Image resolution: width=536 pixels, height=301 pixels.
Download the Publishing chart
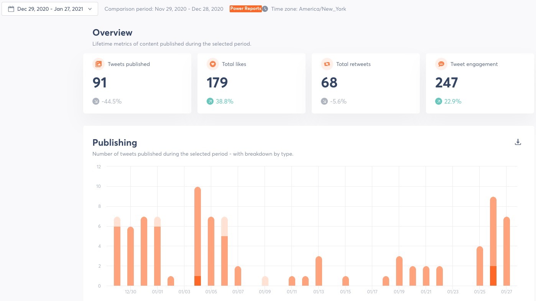[x=518, y=142]
